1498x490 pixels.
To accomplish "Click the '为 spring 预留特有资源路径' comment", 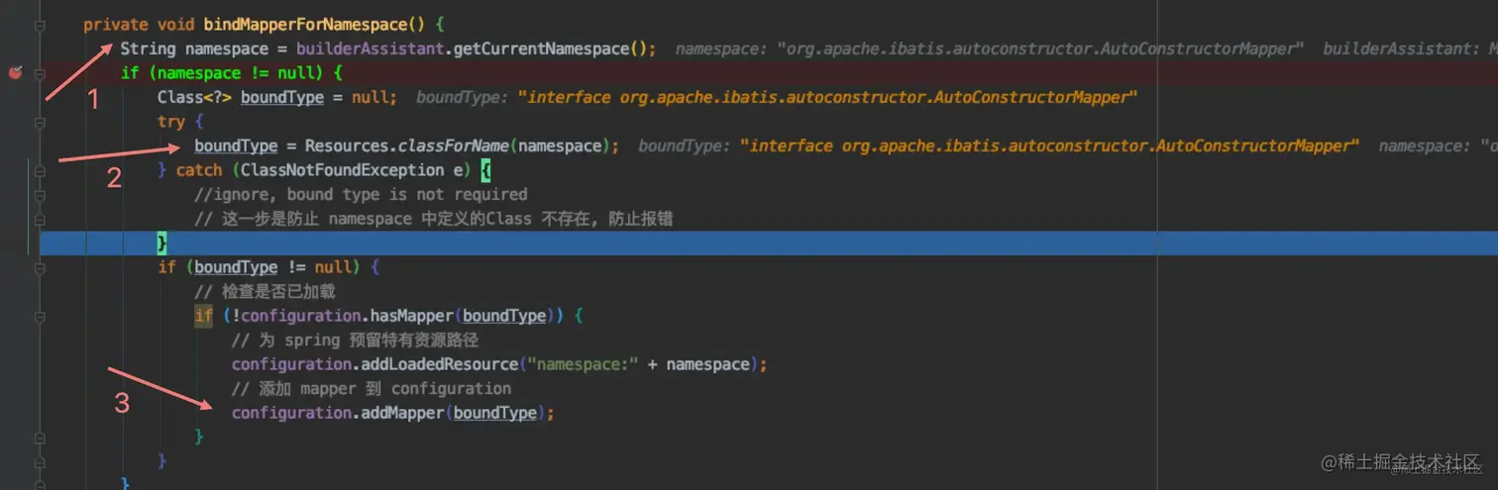I will coord(355,340).
